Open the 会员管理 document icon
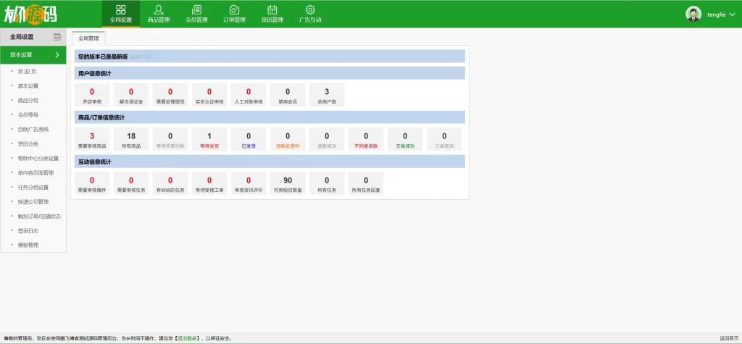Viewport: 742px width, 344px height. coord(196,9)
